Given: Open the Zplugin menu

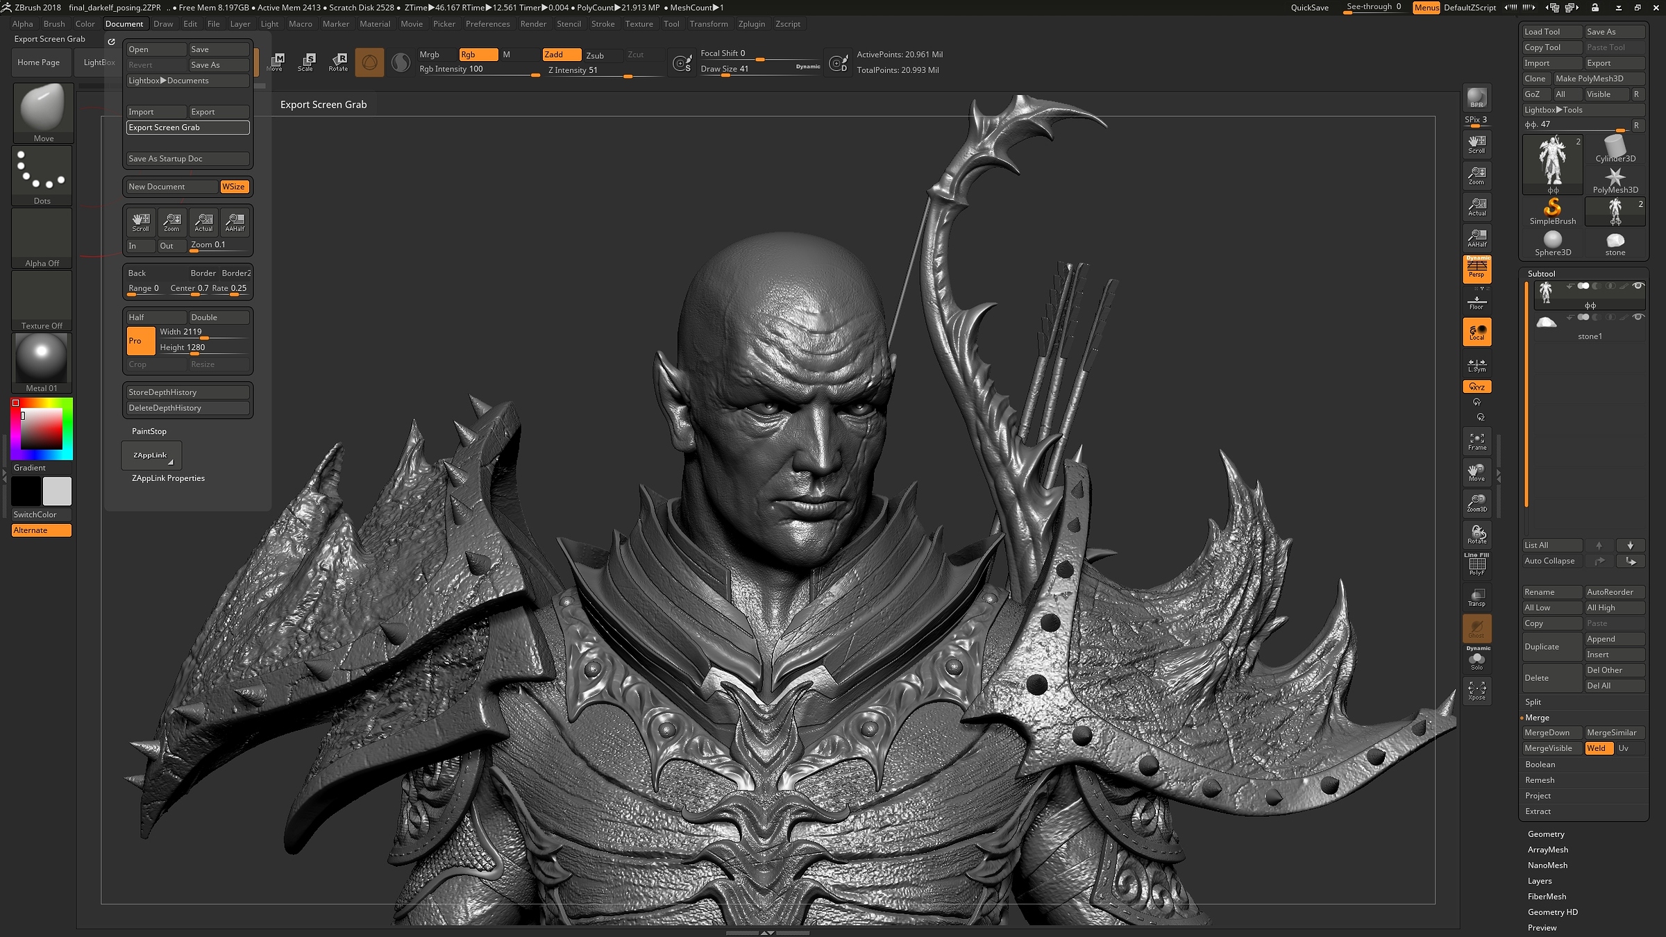Looking at the screenshot, I should pos(752,24).
